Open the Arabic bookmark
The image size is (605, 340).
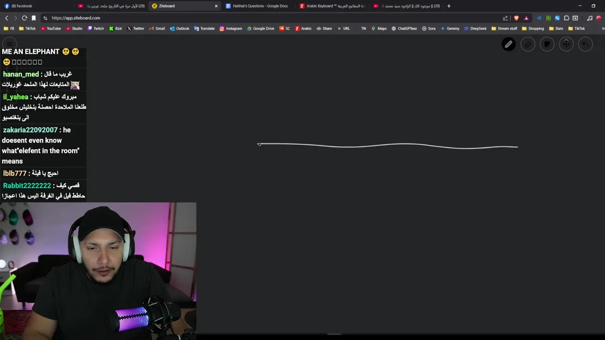303,28
